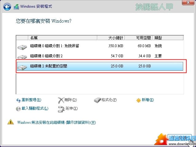Image resolution: width=196 pixels, height=147 pixels.
Task: Go back with the blue arrow button
Action: coord(7,7)
